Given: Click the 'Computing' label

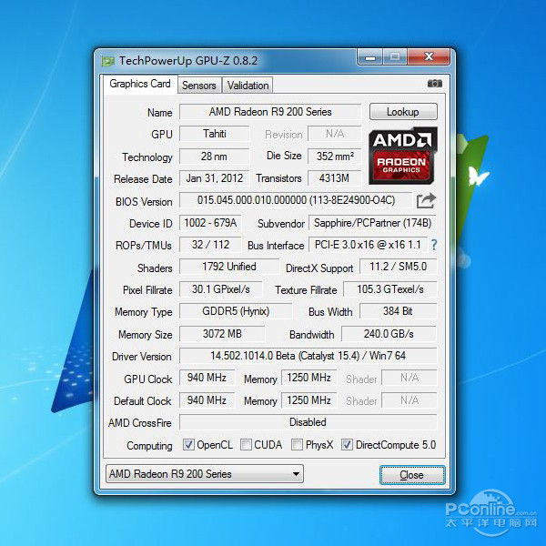Looking at the screenshot, I should pos(149,446).
